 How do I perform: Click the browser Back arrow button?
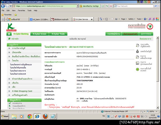point(3,6)
